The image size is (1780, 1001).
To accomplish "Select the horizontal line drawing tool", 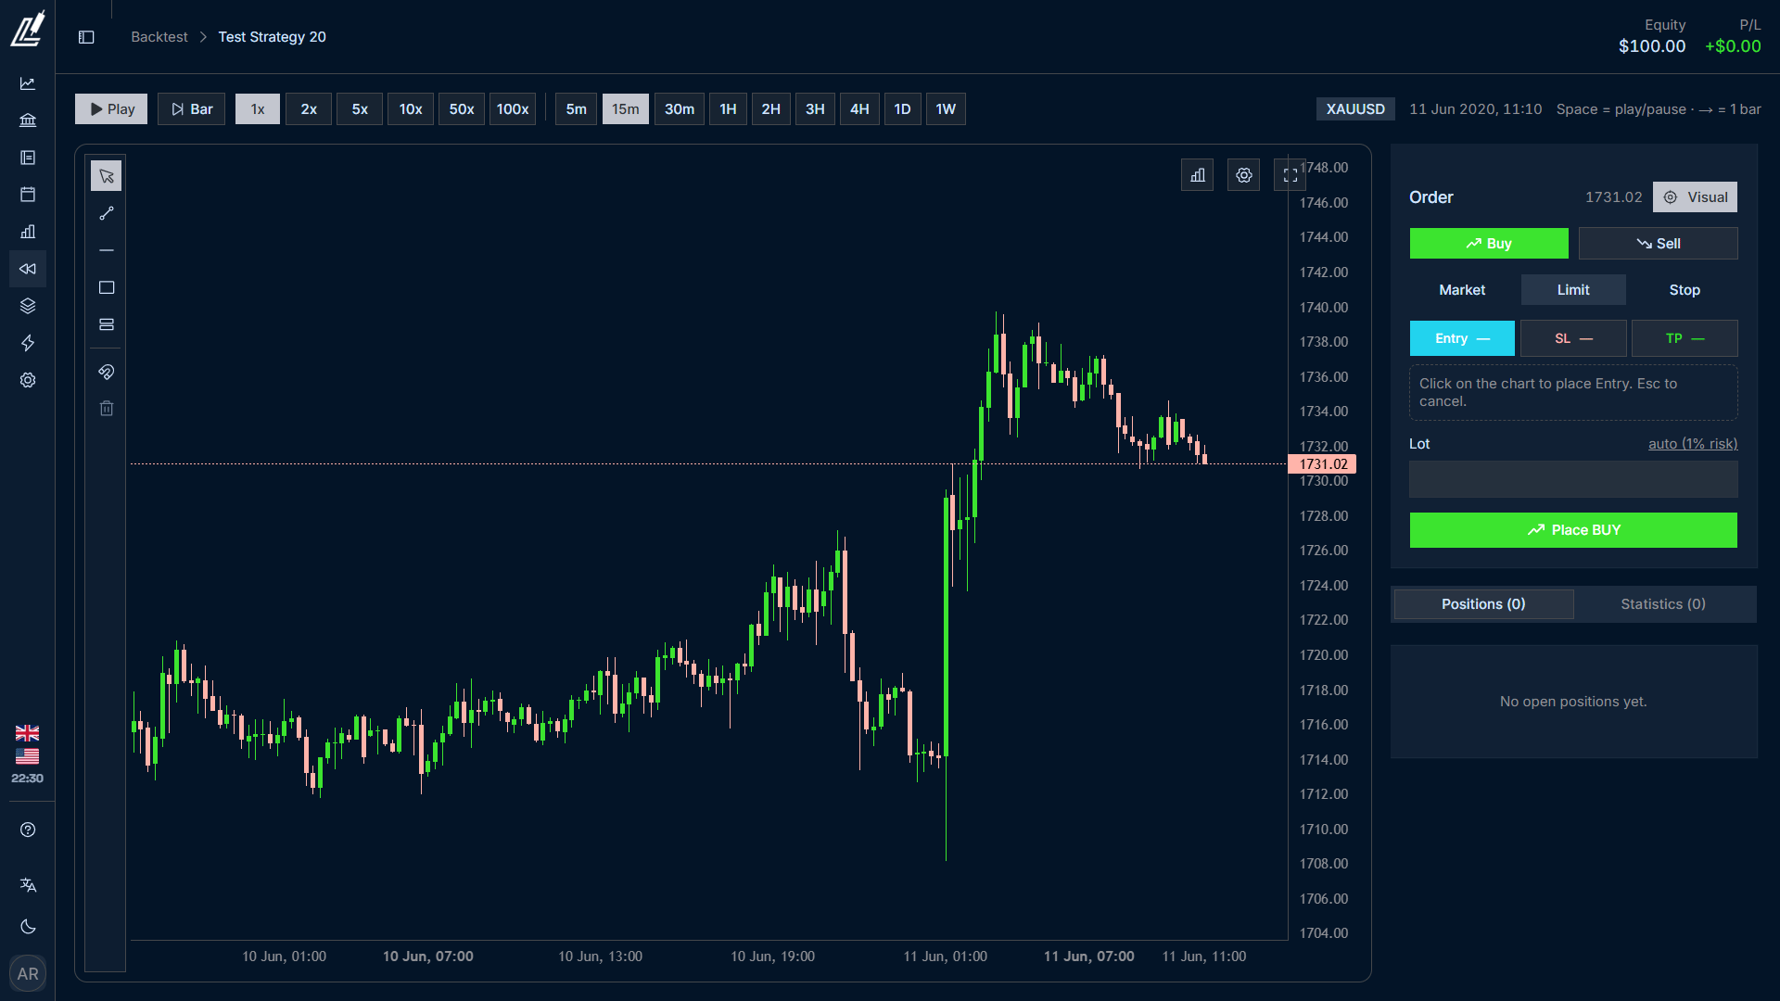I will tap(107, 250).
